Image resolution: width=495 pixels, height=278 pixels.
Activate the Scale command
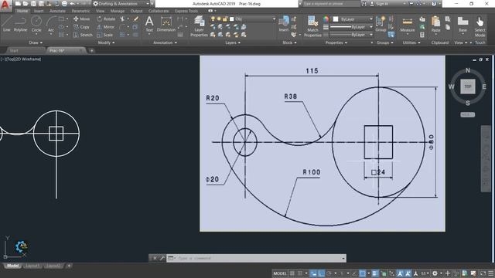(105, 35)
